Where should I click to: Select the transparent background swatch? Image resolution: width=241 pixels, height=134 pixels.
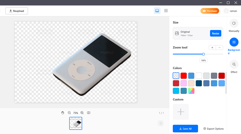pos(176,76)
